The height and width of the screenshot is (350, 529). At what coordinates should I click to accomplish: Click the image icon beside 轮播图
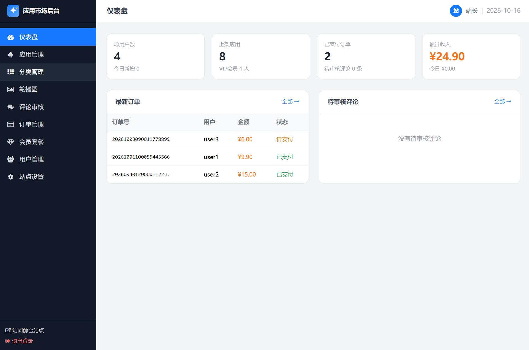tap(11, 89)
